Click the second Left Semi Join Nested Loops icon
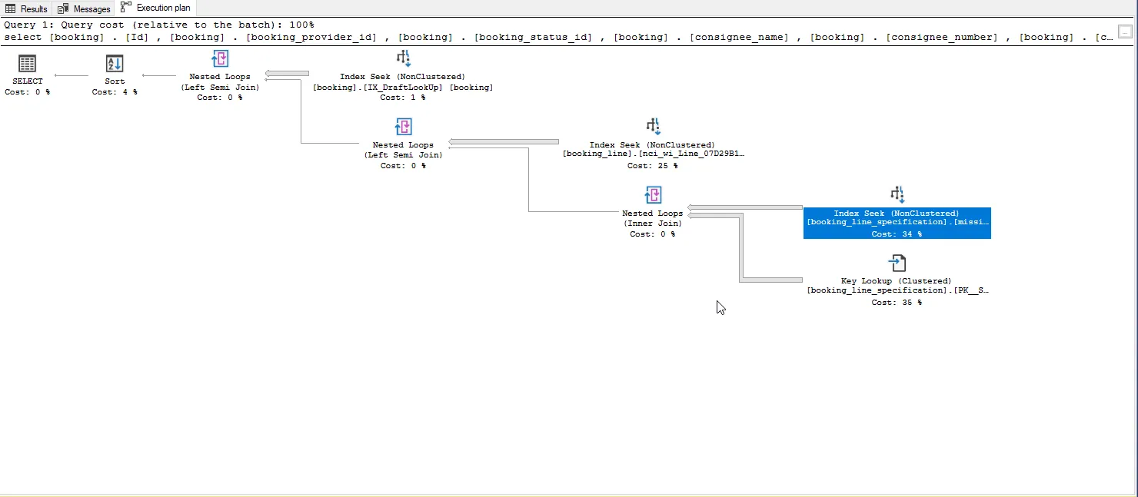 [403, 127]
